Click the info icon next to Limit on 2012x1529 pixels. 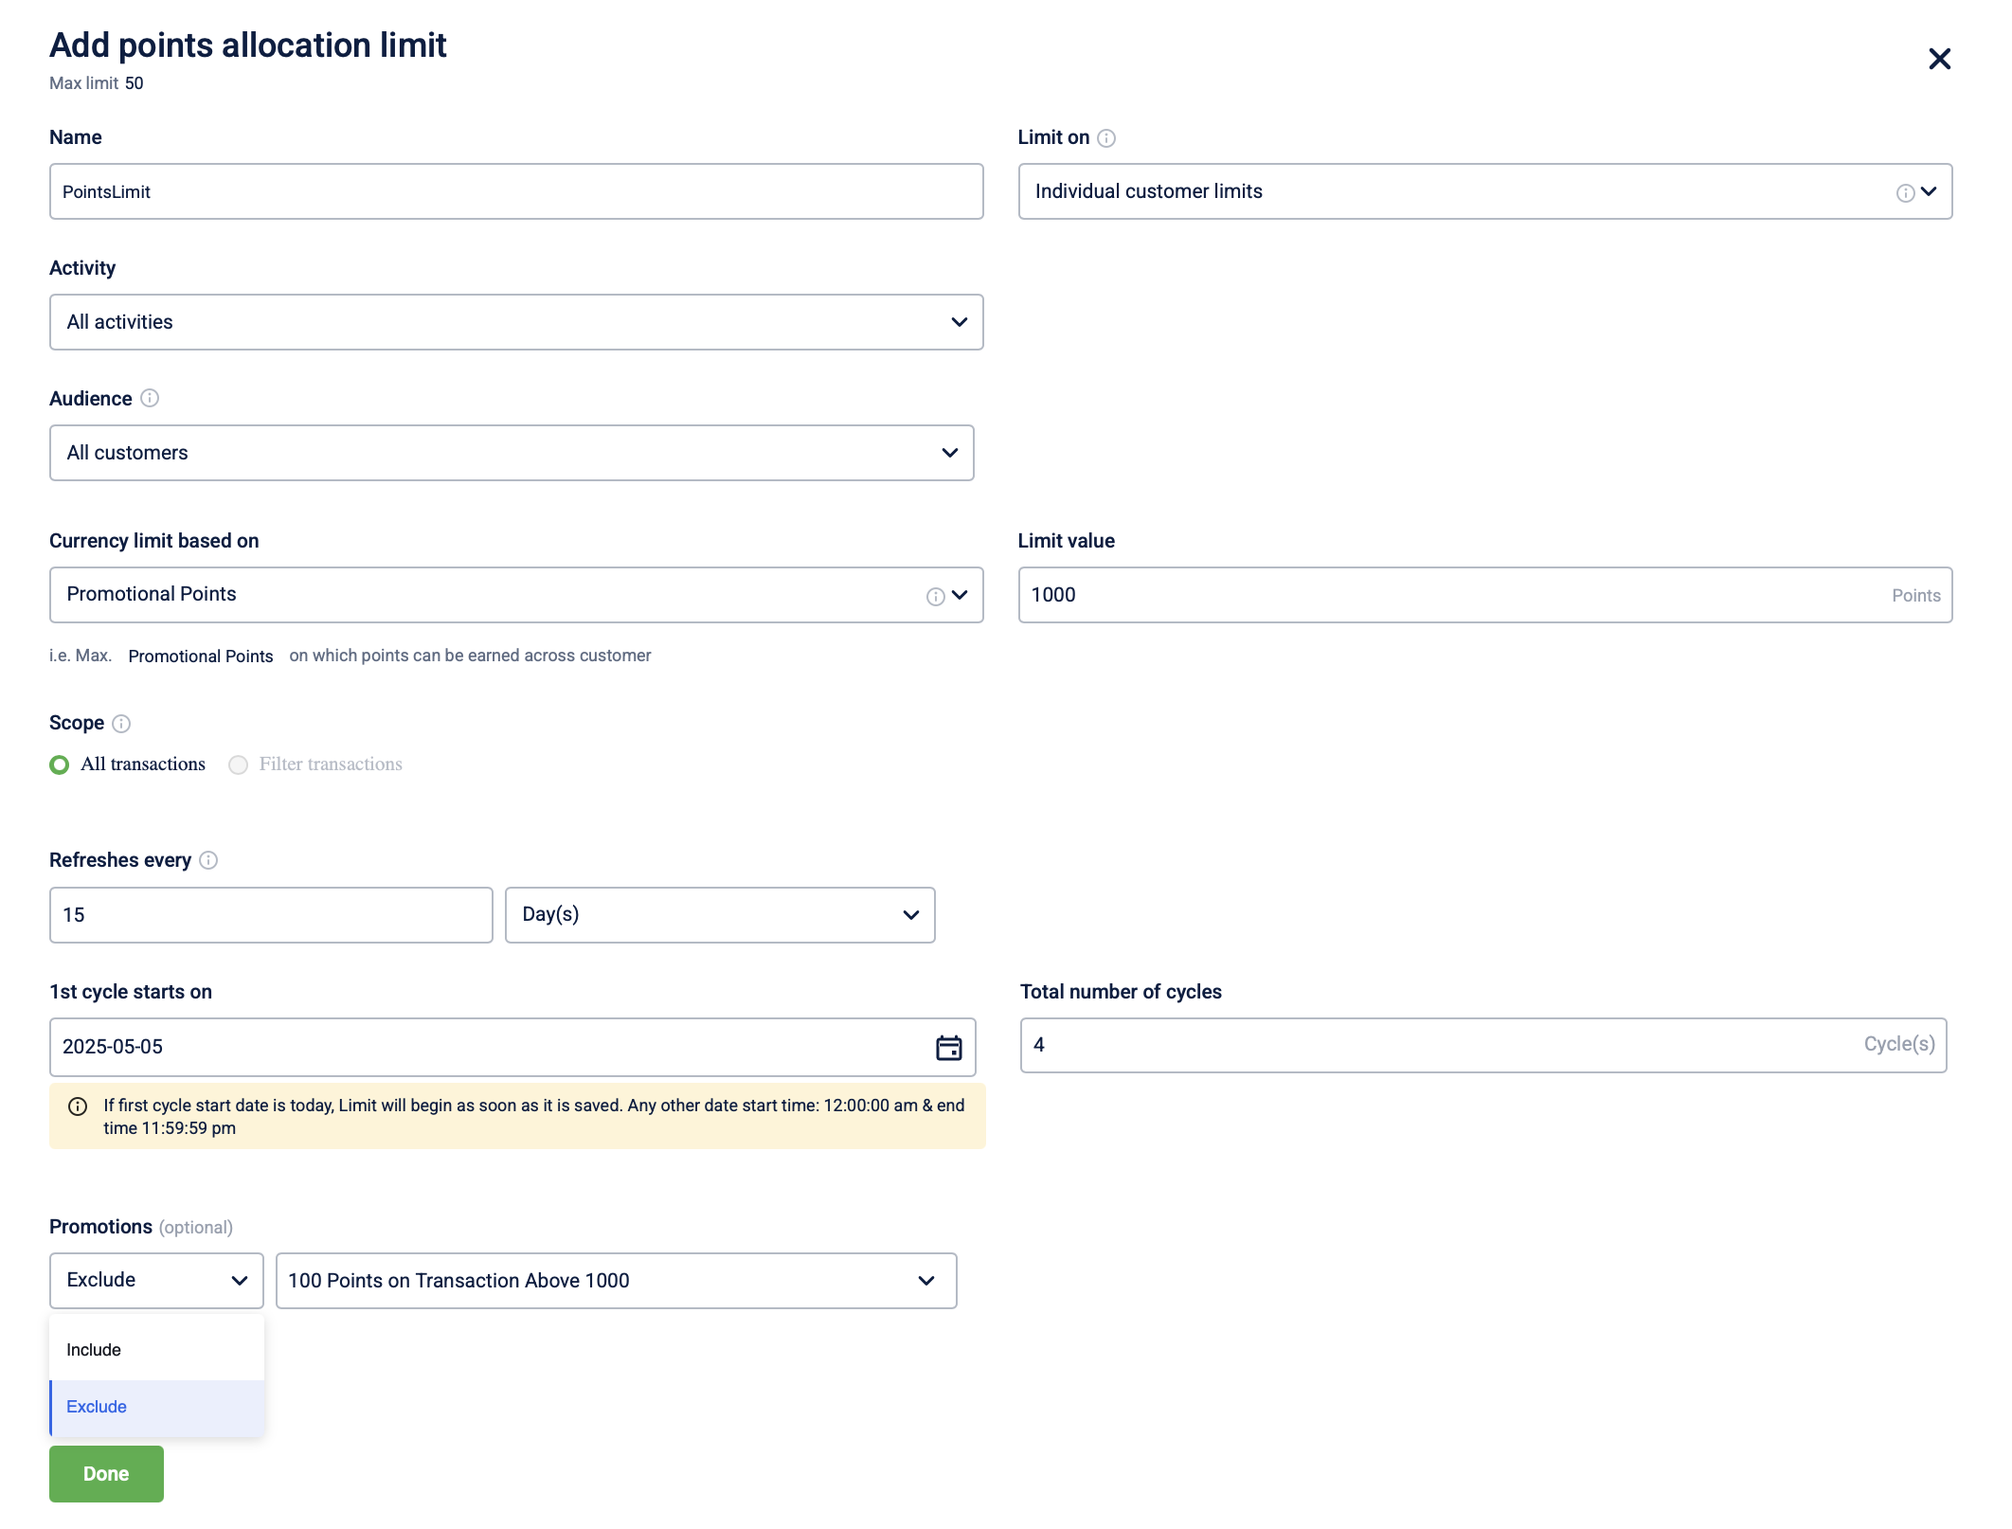[x=1105, y=138]
